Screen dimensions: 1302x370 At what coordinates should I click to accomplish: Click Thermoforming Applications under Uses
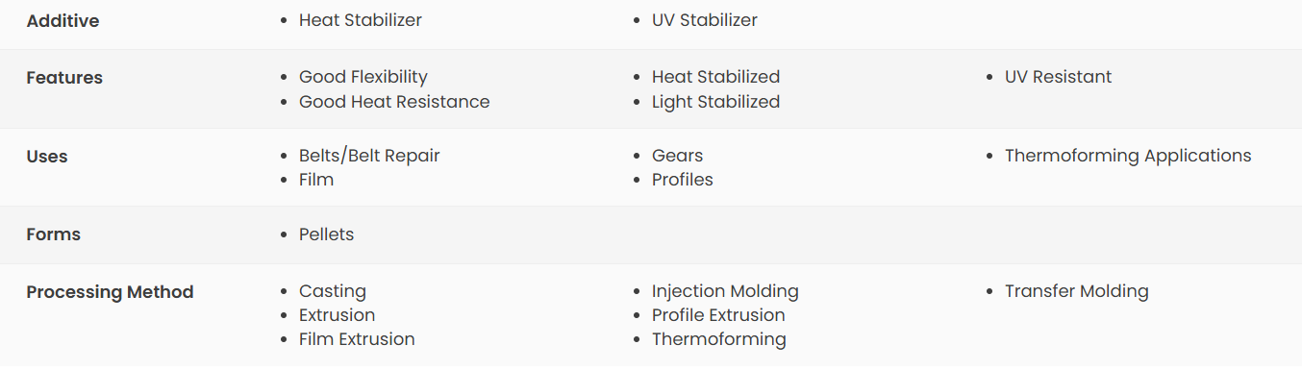[1128, 156]
